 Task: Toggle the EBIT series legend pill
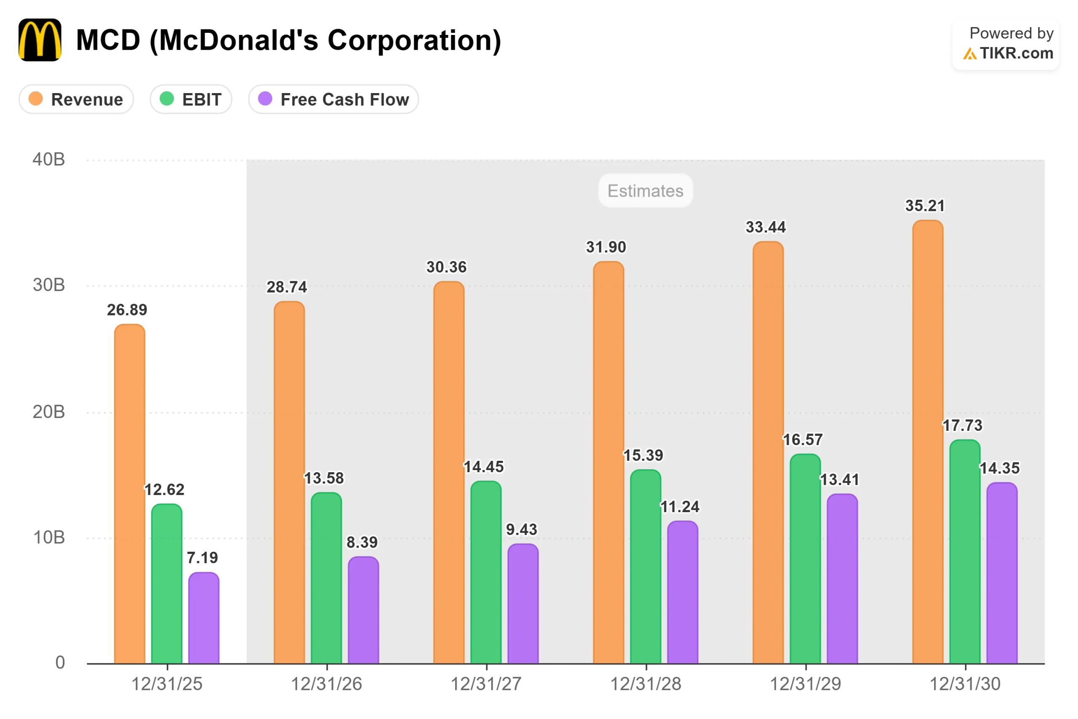click(x=191, y=99)
